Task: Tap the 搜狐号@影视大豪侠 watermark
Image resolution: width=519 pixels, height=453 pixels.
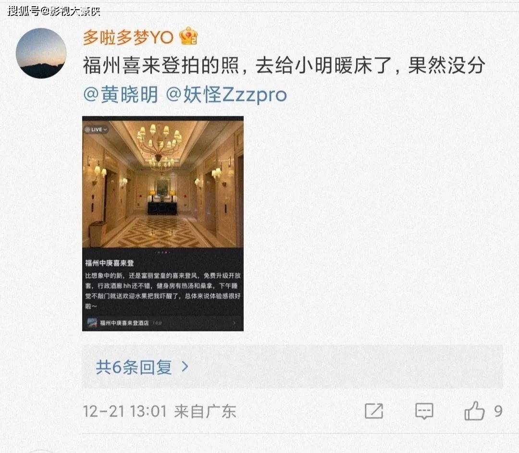Action: pyautogui.click(x=54, y=11)
